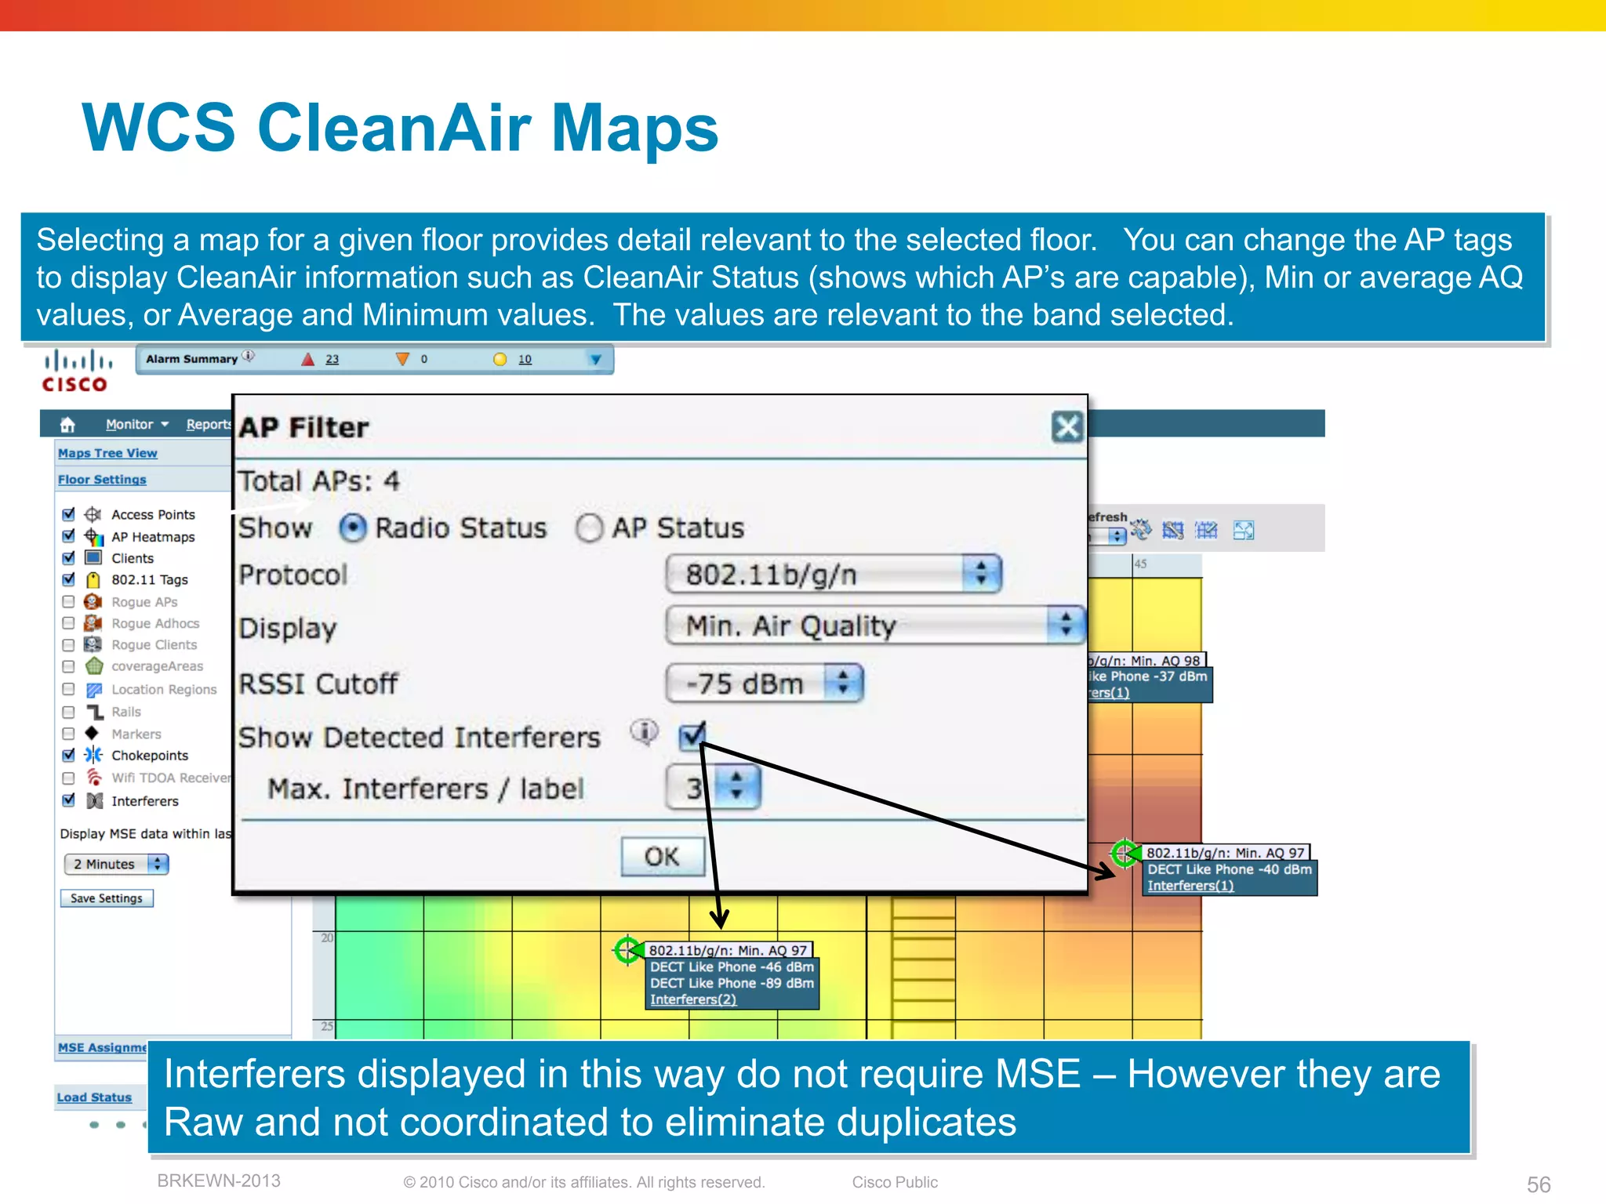Click the red critical alarm triangle

(x=308, y=359)
